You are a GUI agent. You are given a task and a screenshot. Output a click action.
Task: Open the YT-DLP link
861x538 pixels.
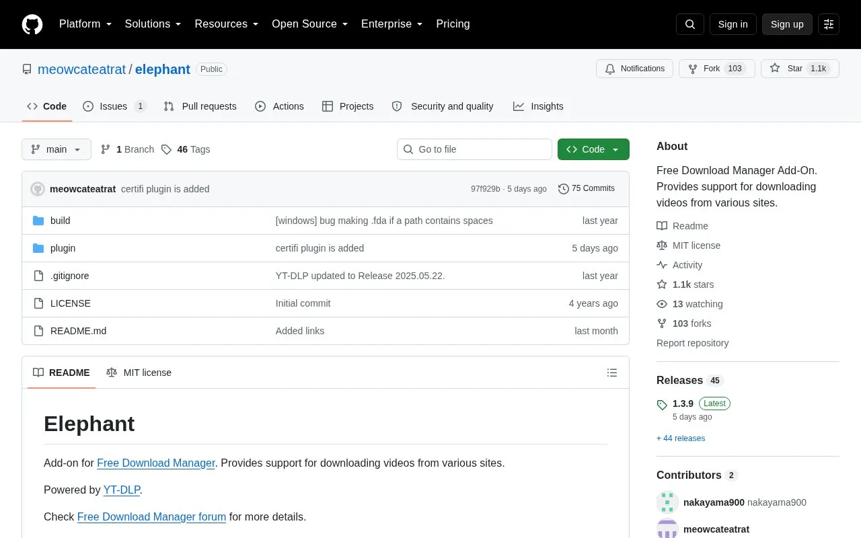[x=122, y=490]
